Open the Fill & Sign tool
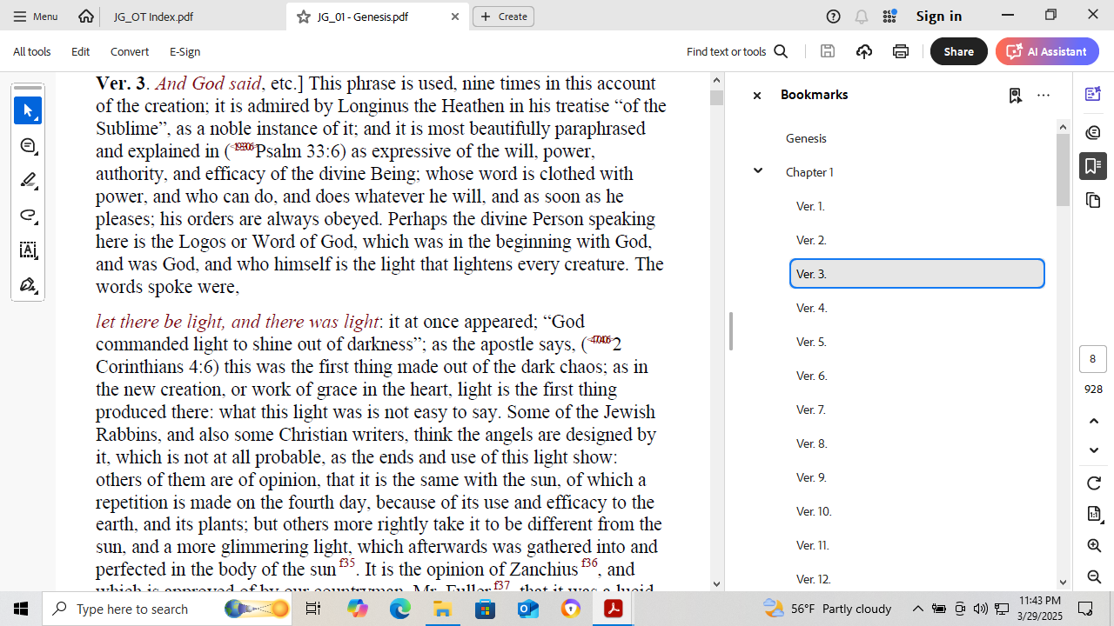Viewport: 1114px width, 626px height. (x=28, y=285)
